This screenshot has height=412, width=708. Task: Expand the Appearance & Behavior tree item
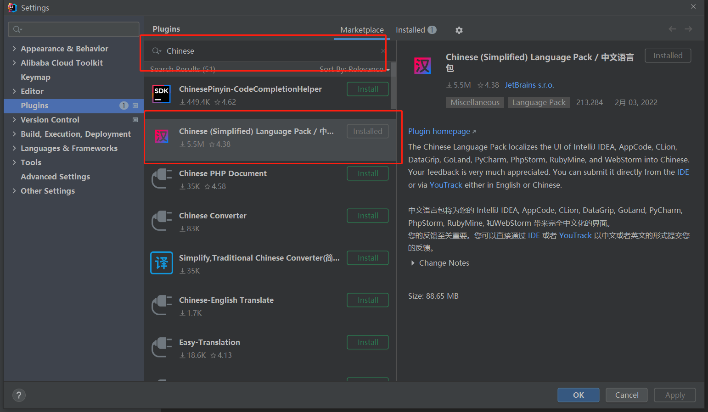13,48
